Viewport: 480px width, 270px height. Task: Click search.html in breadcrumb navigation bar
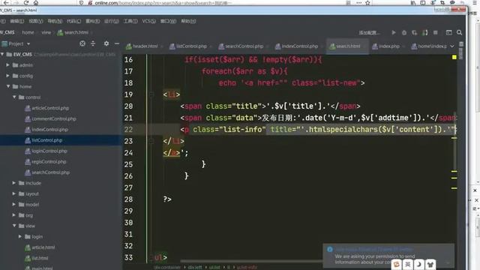[73, 32]
